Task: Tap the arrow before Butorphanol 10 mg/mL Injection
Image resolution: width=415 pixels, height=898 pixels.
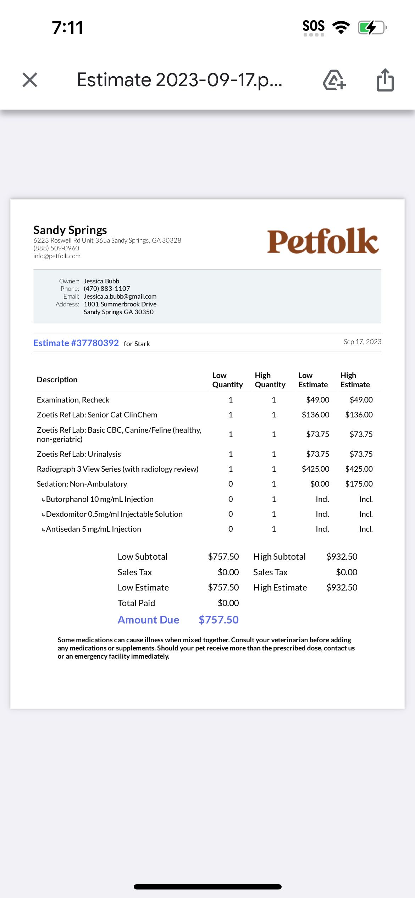Action: (x=43, y=500)
